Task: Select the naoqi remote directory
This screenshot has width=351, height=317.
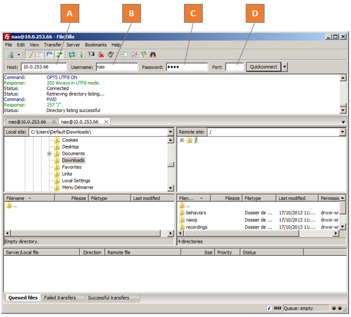Action: [x=192, y=220]
